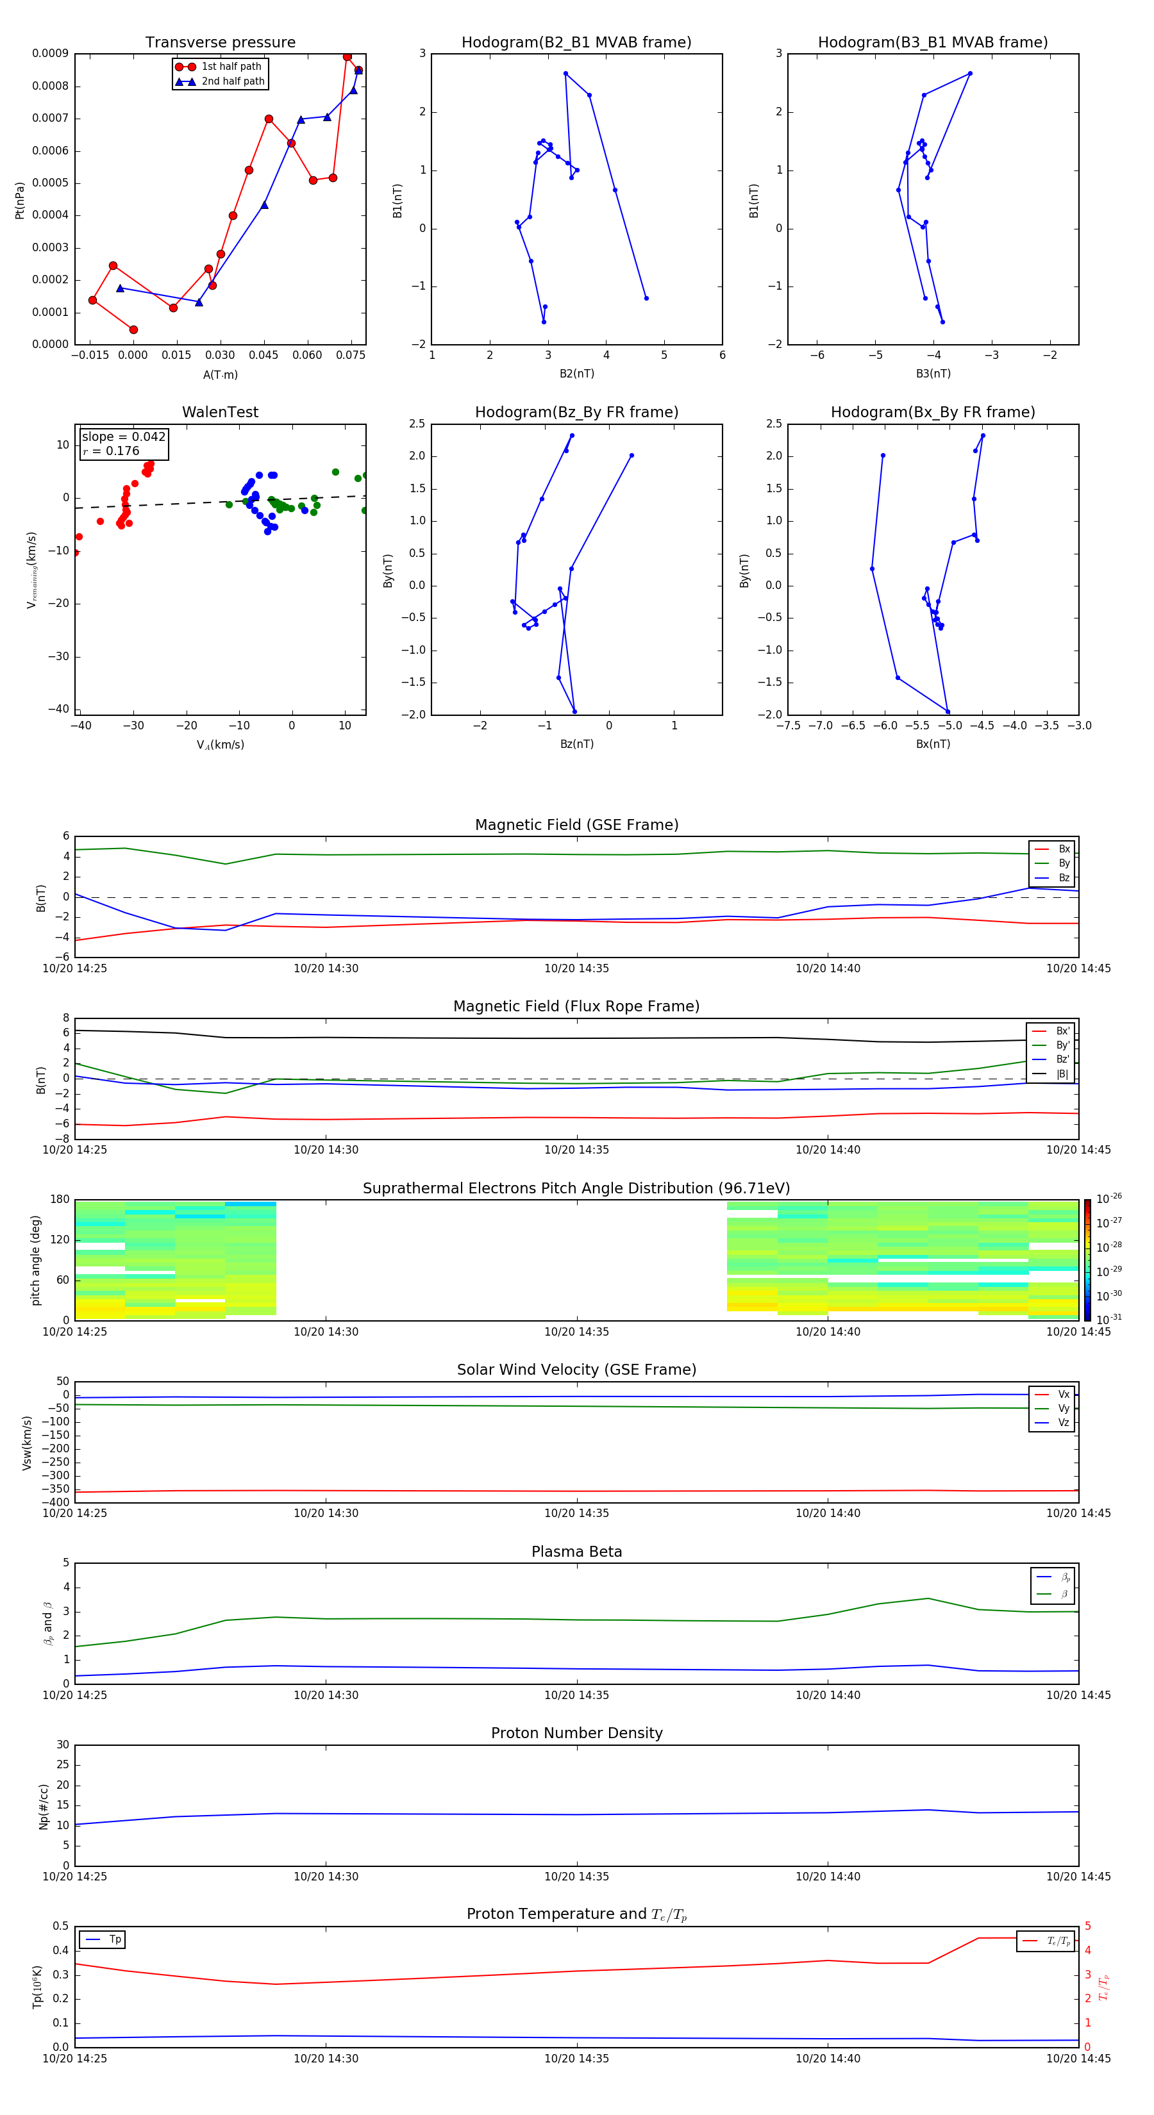Viewport: 1154px width, 2115px height.
Task: Click the 'Pt(nPa)' y-axis label
Action: [20, 199]
